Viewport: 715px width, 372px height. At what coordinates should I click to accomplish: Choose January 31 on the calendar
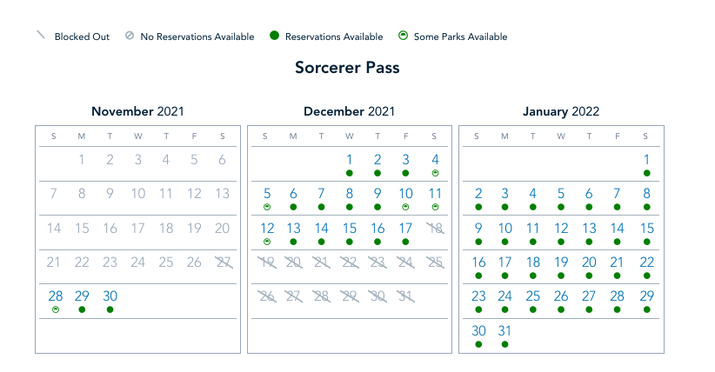tap(505, 330)
